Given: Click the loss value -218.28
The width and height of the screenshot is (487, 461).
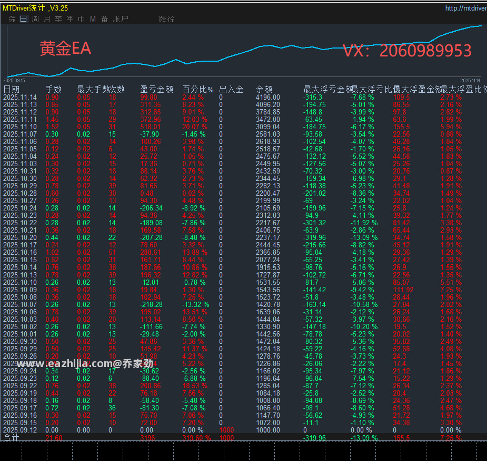Looking at the screenshot, I should pyautogui.click(x=151, y=305).
